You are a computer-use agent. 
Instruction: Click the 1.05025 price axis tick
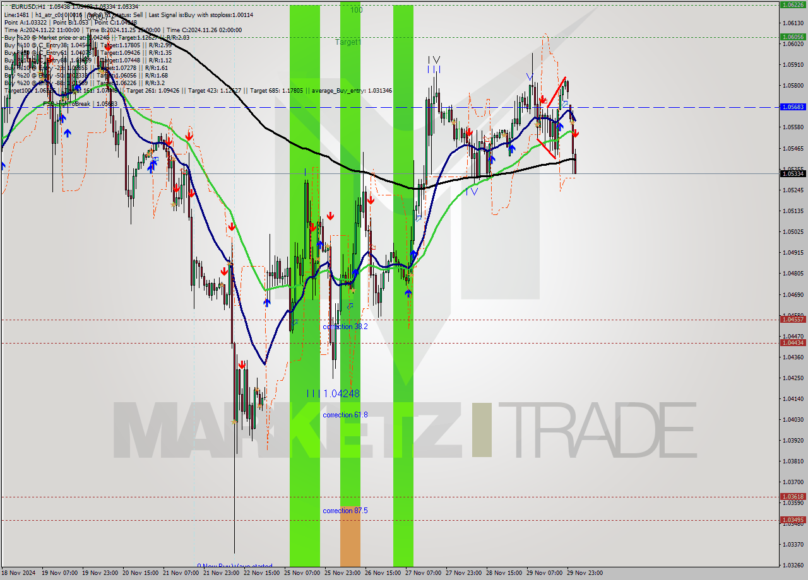click(x=793, y=231)
